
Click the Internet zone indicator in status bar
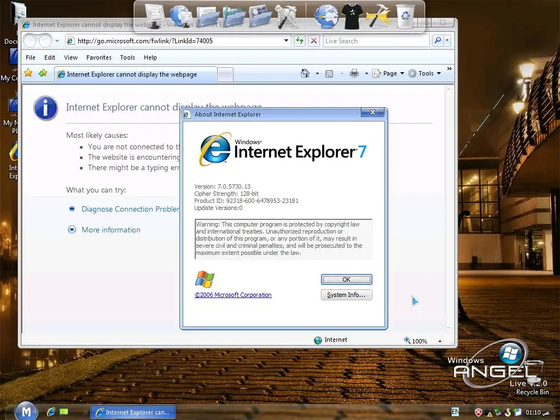point(330,340)
